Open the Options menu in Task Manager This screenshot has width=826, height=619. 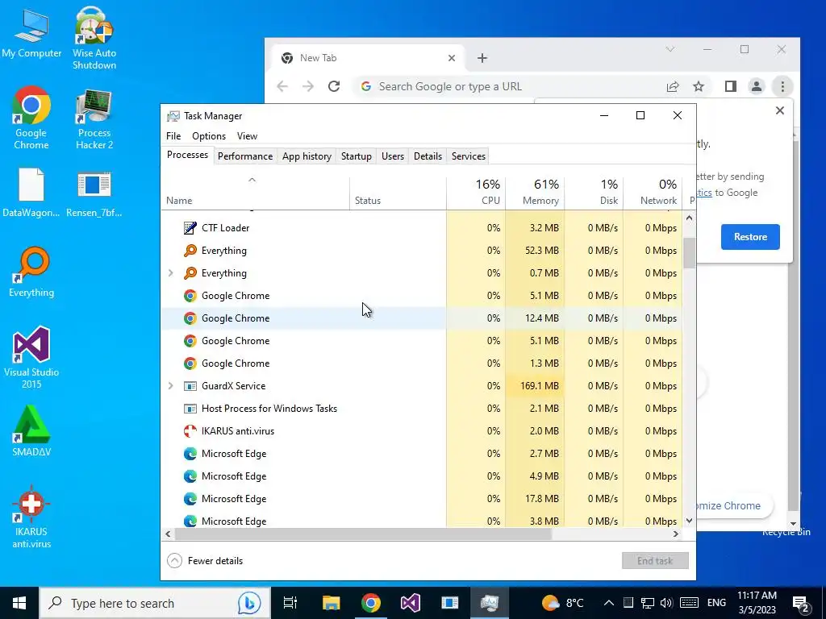coord(209,136)
